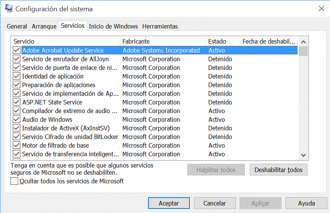Image resolution: width=330 pixels, height=213 pixels.
Task: Open help with Ayuda button
Action: pyautogui.click(x=306, y=203)
